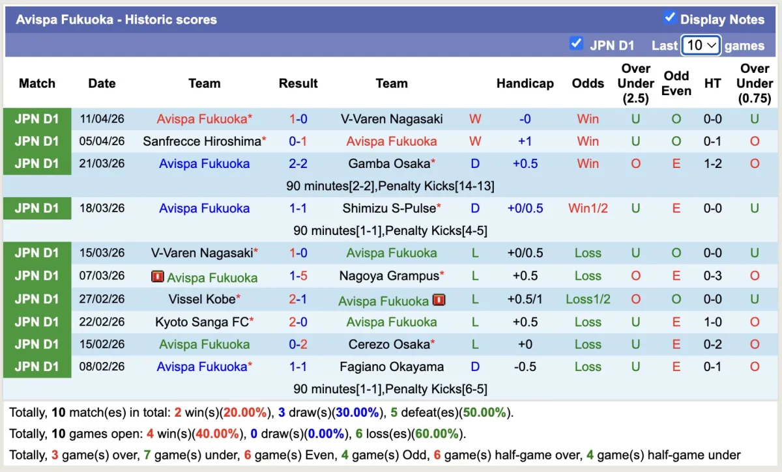Uncheck the JPN D1 league filter checkbox

[x=575, y=44]
